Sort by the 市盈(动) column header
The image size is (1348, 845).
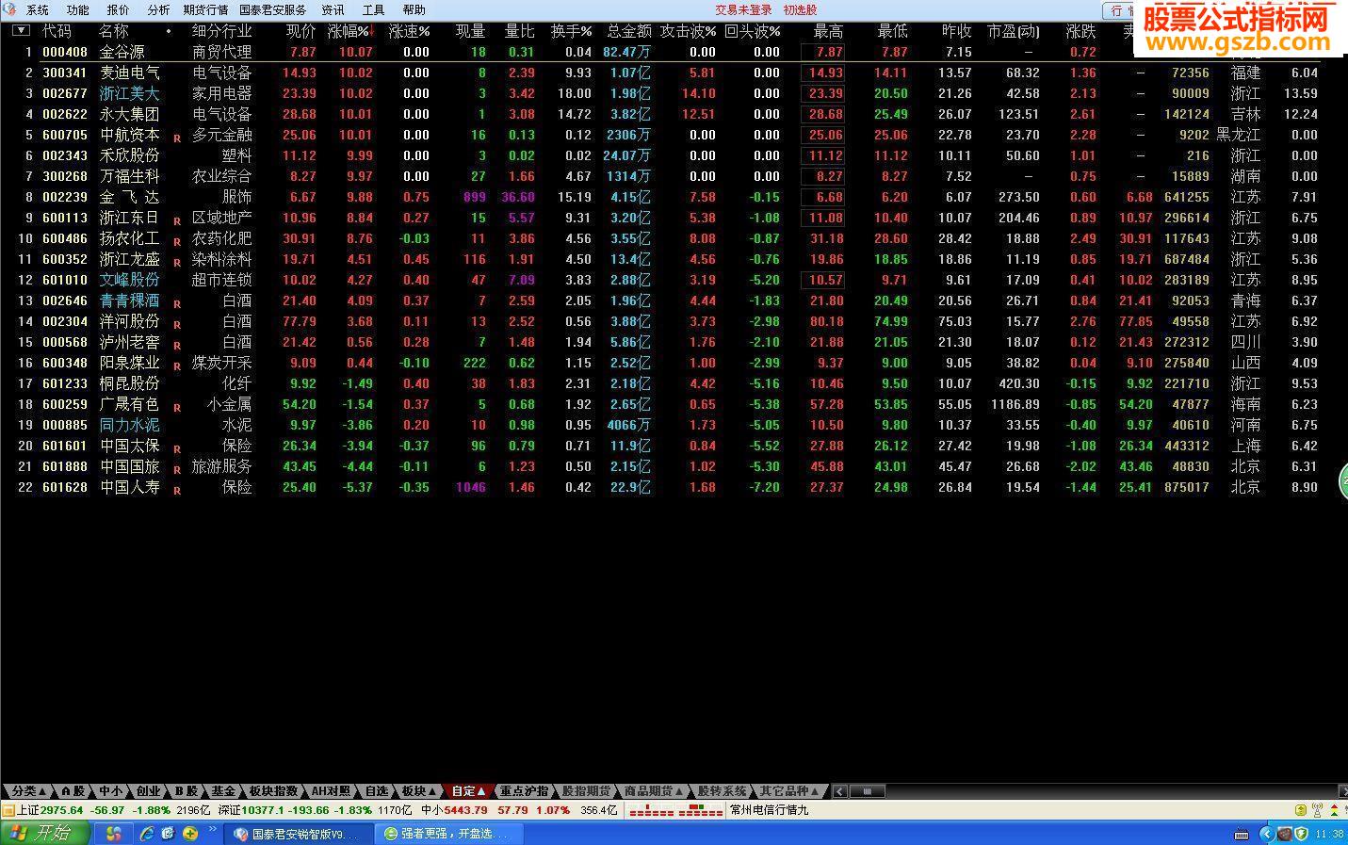click(1014, 31)
